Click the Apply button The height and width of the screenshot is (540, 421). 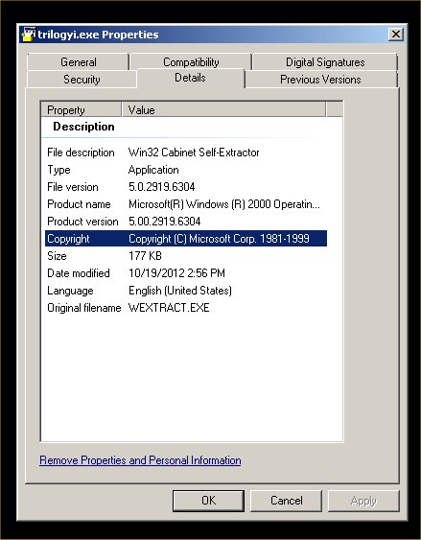pyautogui.click(x=363, y=501)
